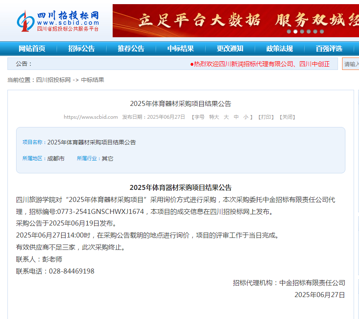Set font size to 大
The height and width of the screenshot is (319, 359).
coord(226,117)
